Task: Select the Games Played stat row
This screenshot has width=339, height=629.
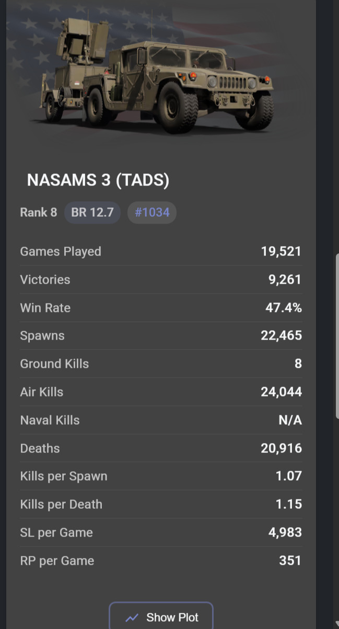Action: coord(161,251)
